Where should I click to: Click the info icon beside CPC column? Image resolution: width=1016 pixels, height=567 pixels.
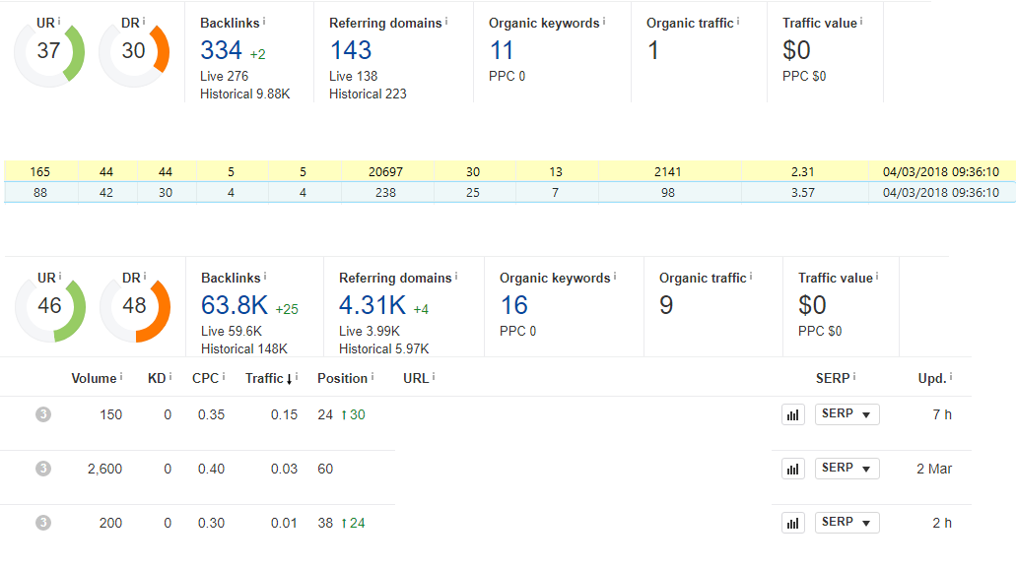pos(224,376)
